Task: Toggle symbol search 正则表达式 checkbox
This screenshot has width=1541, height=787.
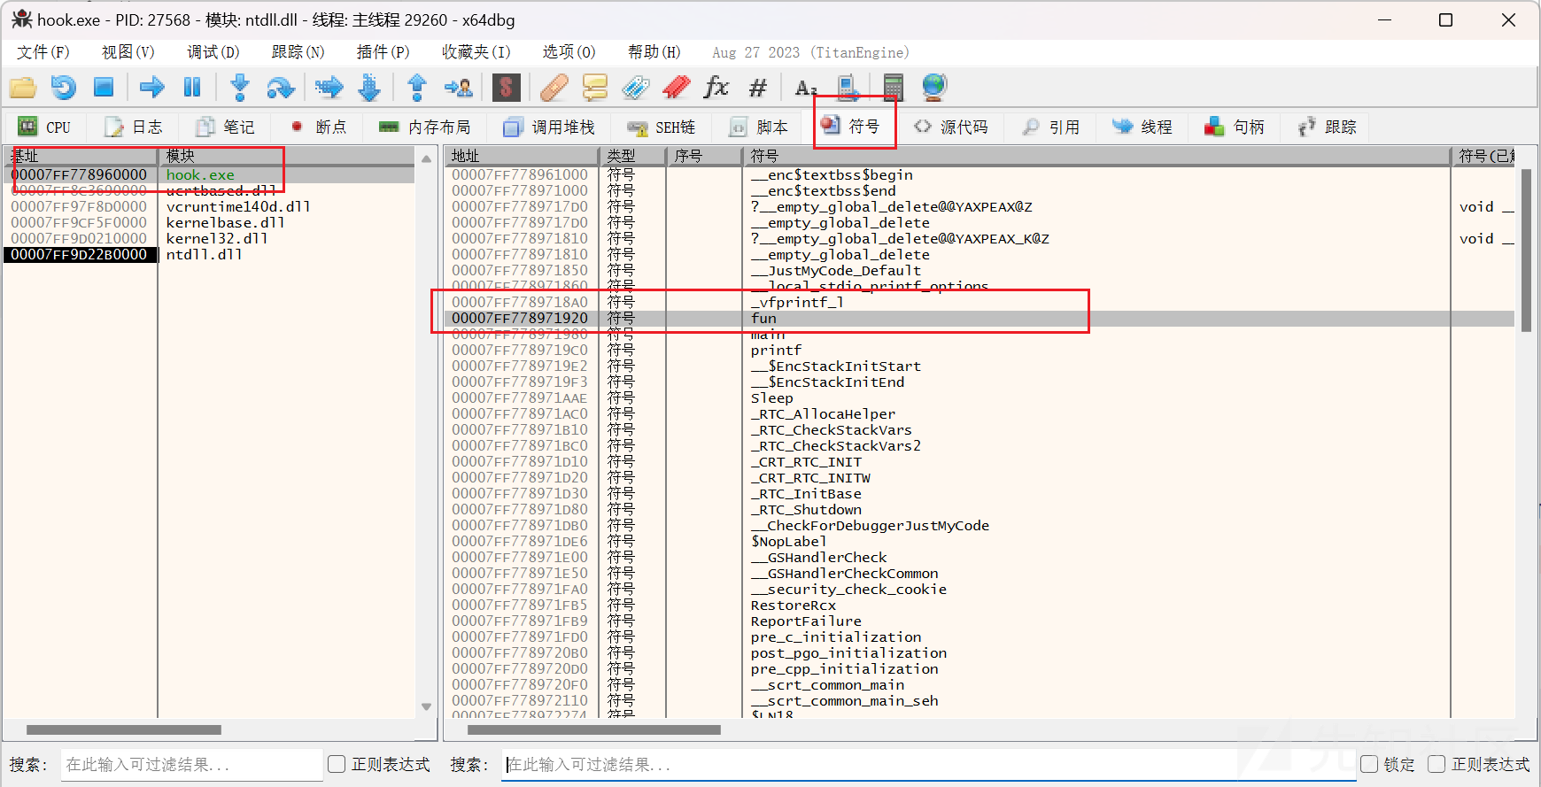Action: 1436,764
